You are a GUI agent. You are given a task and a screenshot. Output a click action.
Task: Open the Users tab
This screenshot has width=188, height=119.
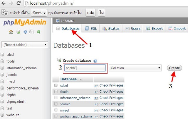(132, 28)
